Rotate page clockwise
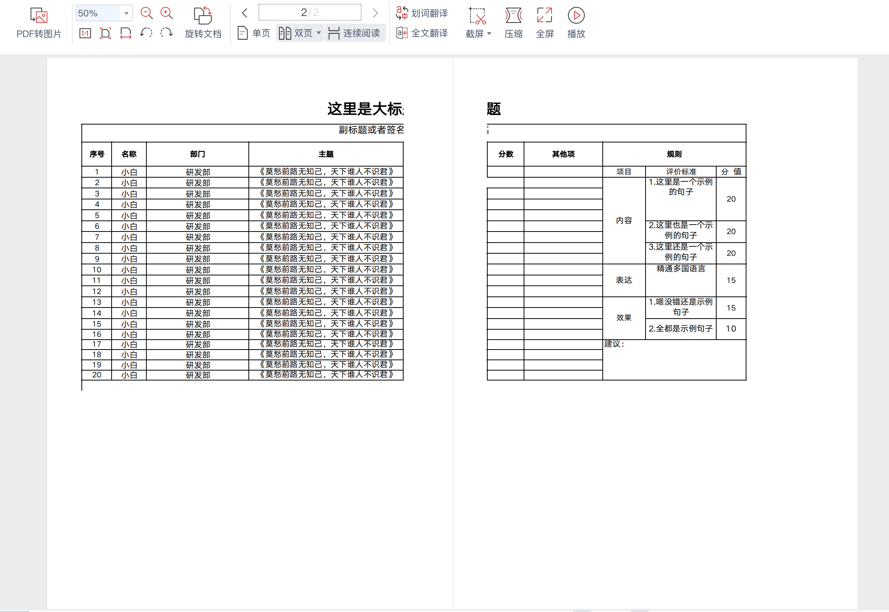Screen dimensions: 889x612 pyautogui.click(x=166, y=33)
